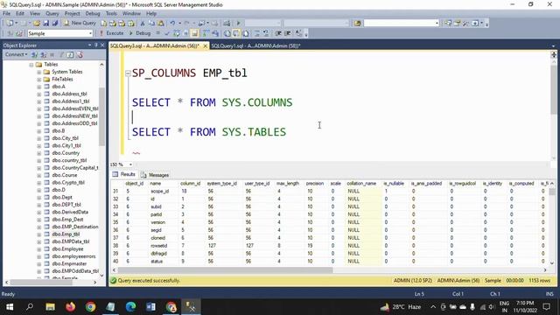Open File Explorer from taskbar
This screenshot has width=560, height=315.
(x=50, y=307)
